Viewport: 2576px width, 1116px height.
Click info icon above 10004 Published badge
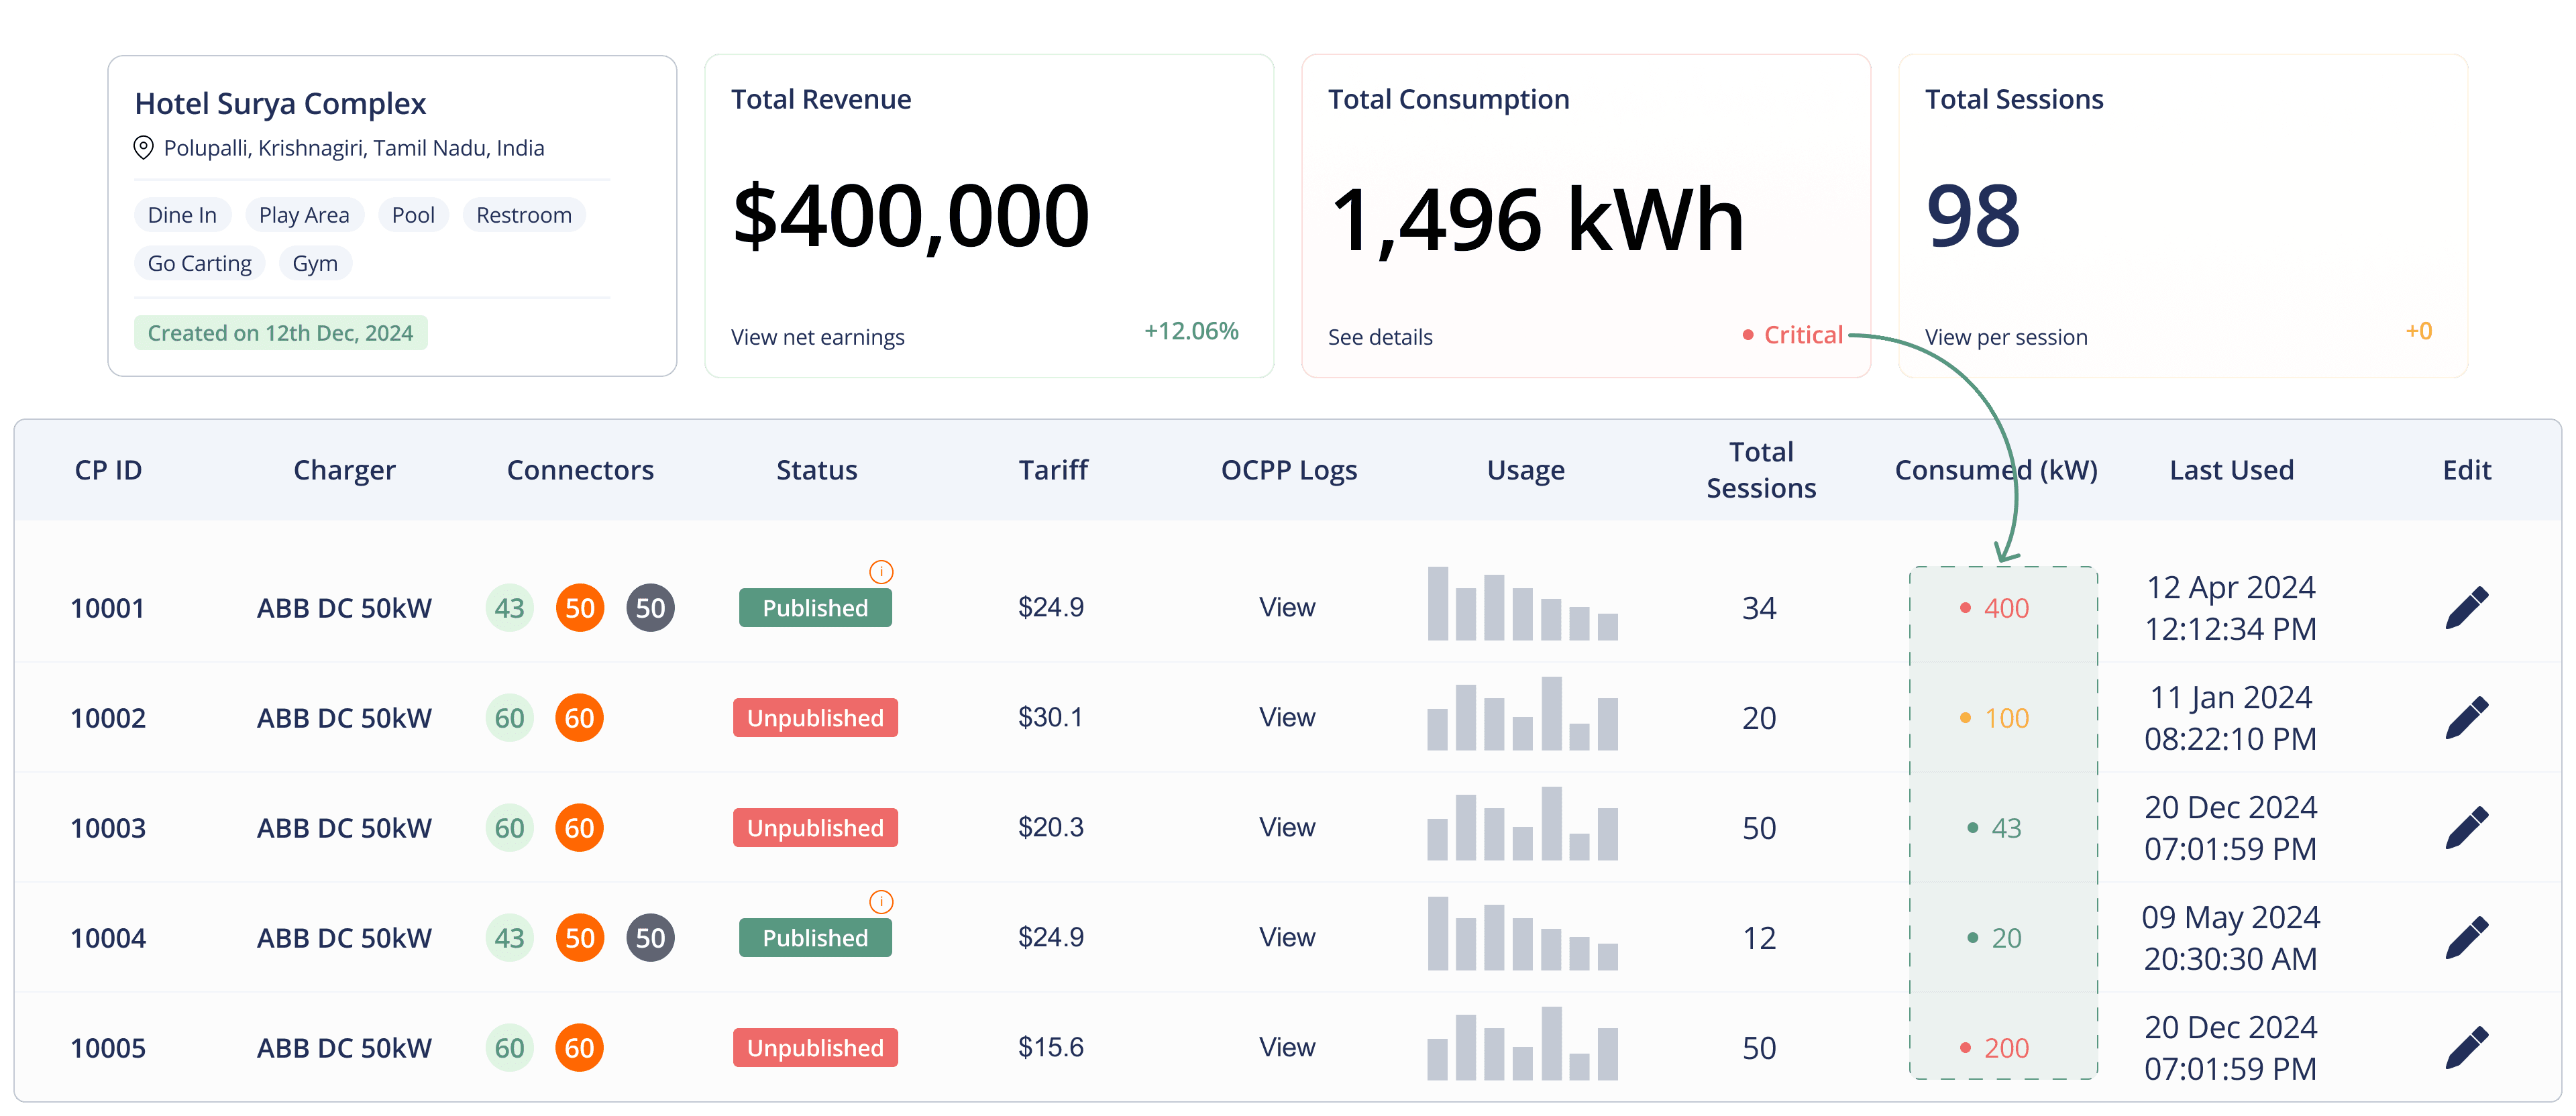881,902
